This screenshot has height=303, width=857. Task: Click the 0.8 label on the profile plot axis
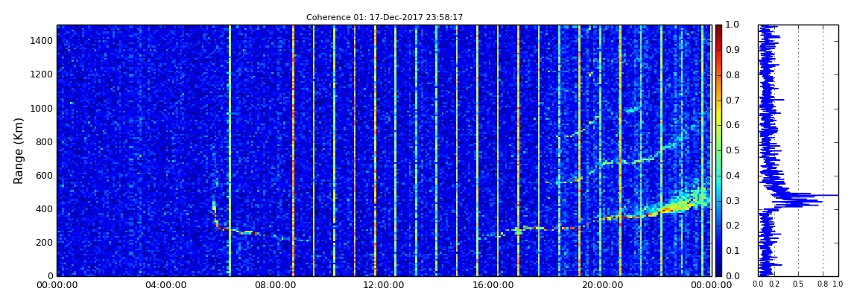point(823,284)
